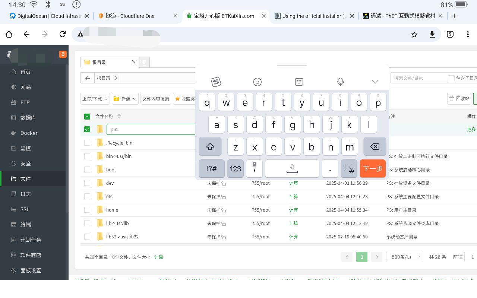477x298 pixels.
Task: Check the .Recycle_bin row checkbox
Action: click(87, 143)
